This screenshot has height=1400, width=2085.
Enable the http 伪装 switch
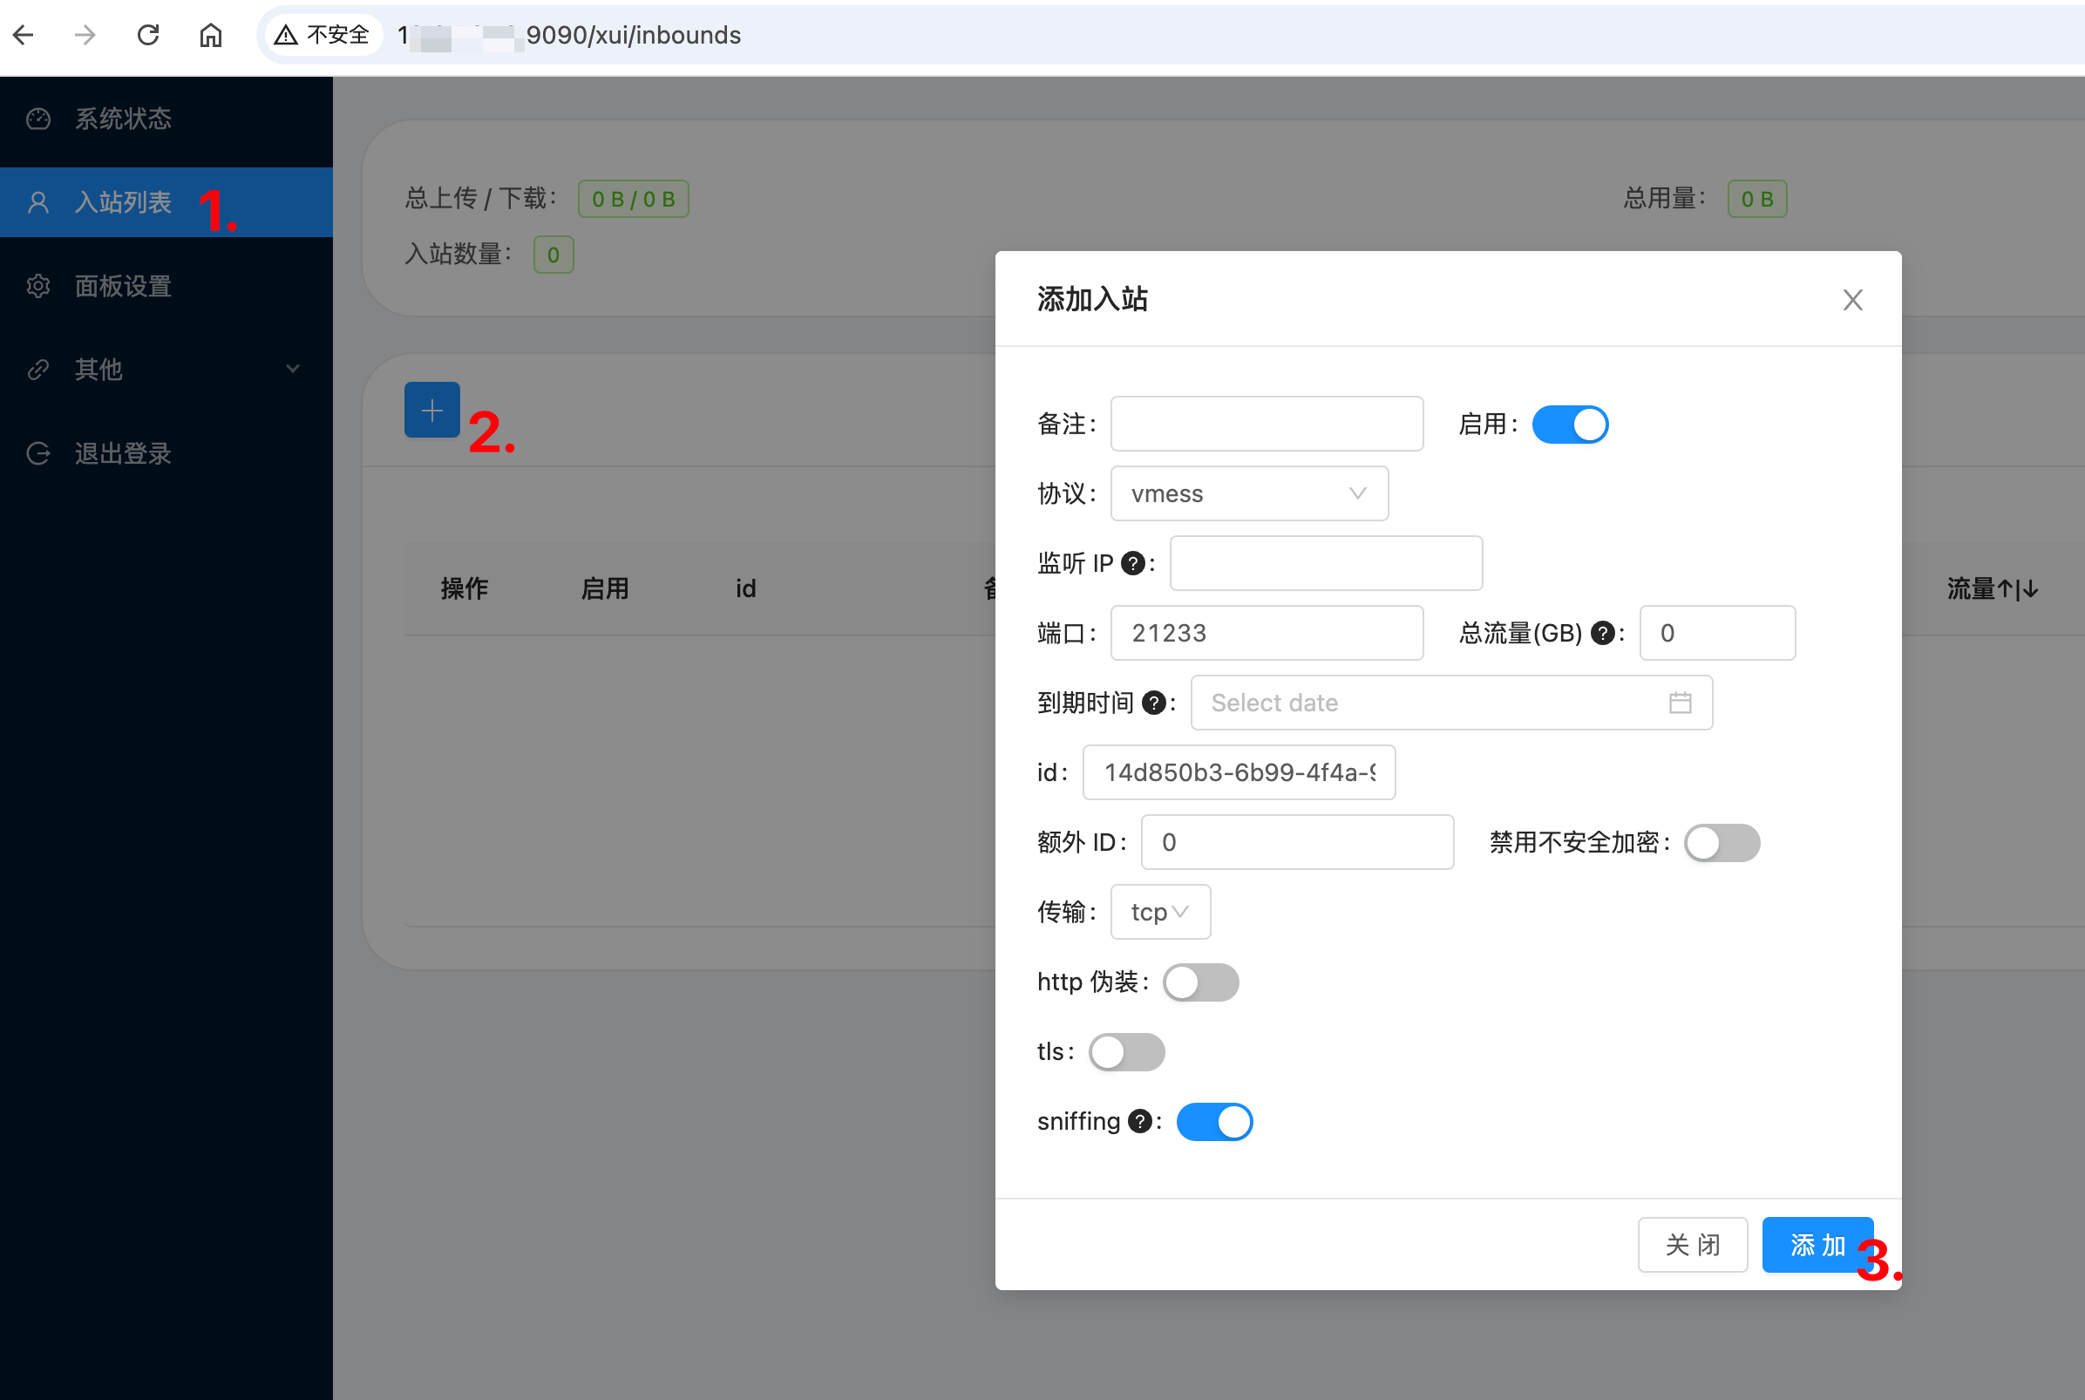tap(1200, 982)
